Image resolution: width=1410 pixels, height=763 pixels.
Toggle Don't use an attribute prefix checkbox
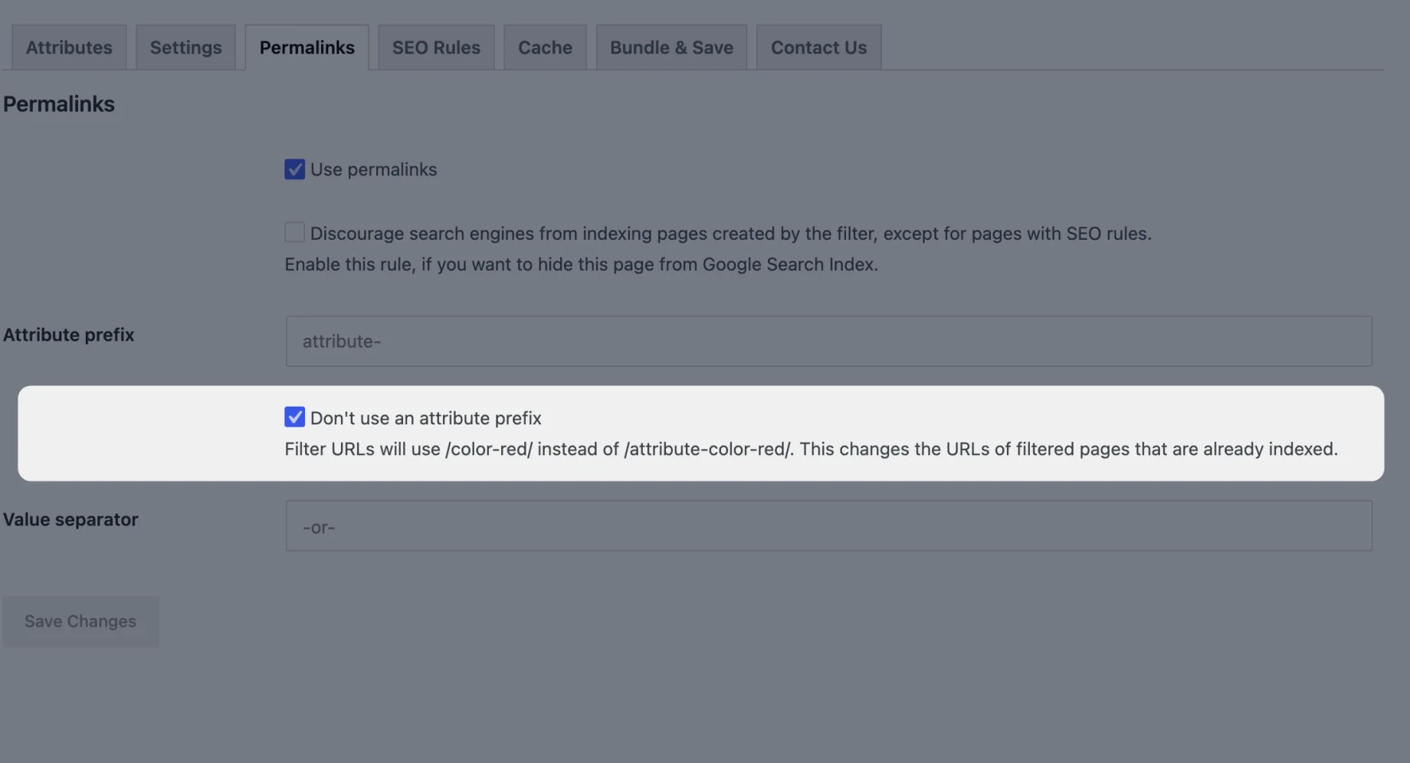(x=294, y=417)
